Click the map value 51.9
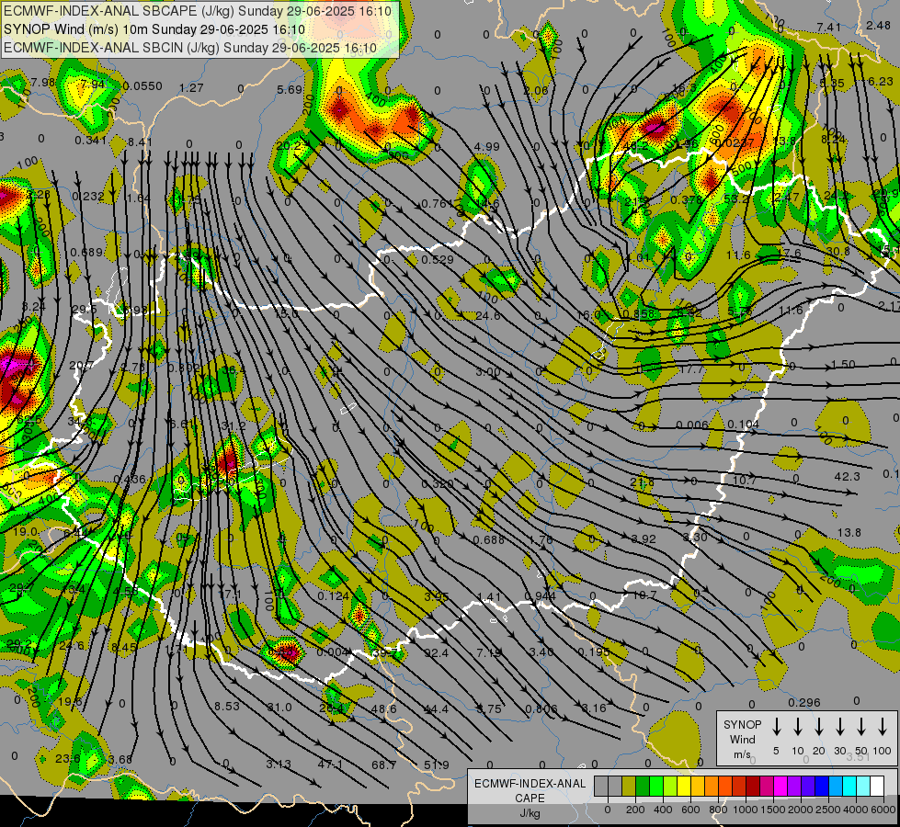The image size is (900, 827). click(x=437, y=765)
